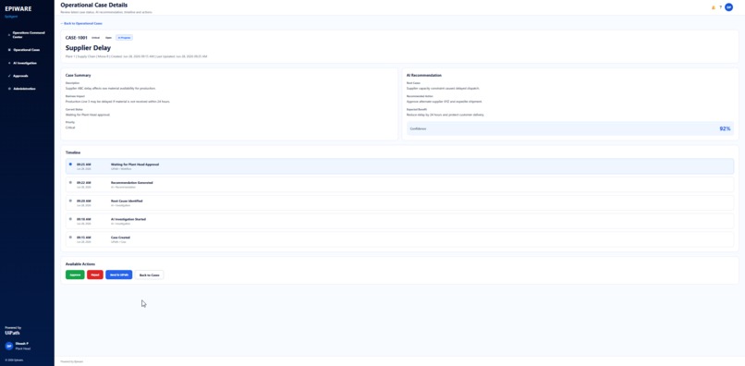This screenshot has height=366, width=745.
Task: Click the Plant Head role label in the sidebar
Action: pyautogui.click(x=22, y=348)
